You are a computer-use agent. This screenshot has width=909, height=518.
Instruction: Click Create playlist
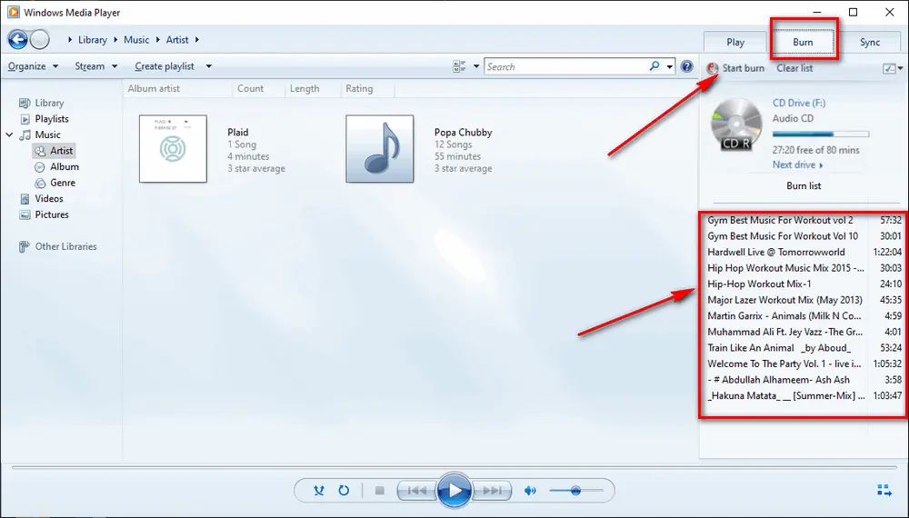(x=165, y=66)
